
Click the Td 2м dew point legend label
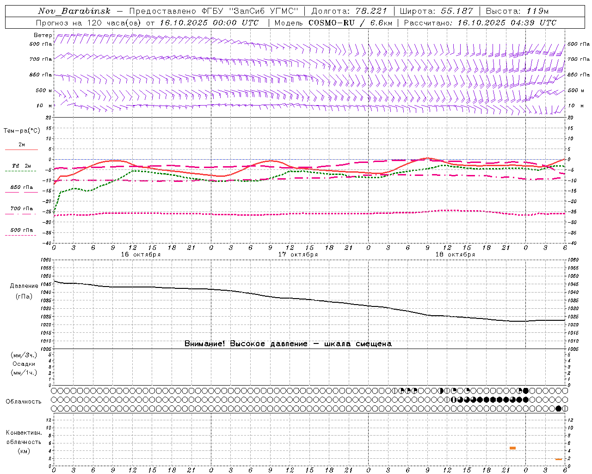pyautogui.click(x=22, y=166)
